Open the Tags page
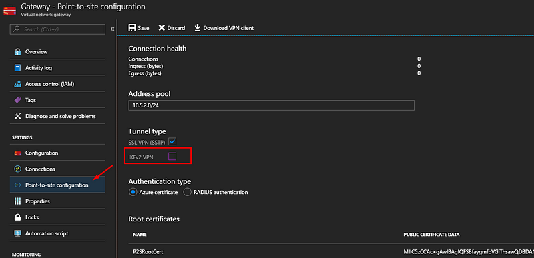534x258 pixels. (57, 100)
